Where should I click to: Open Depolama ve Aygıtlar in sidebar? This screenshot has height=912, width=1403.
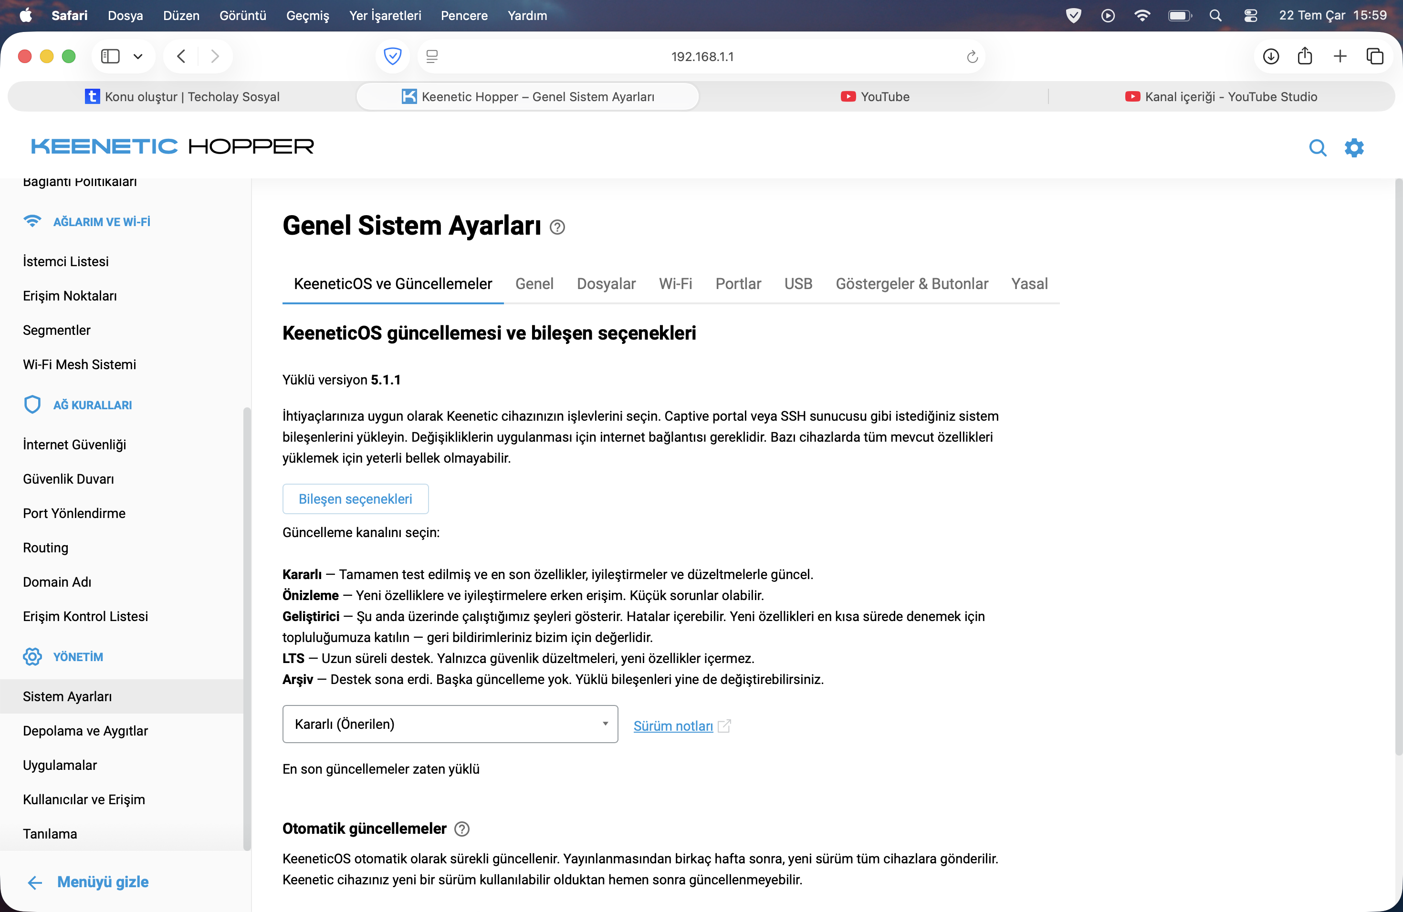pyautogui.click(x=85, y=731)
